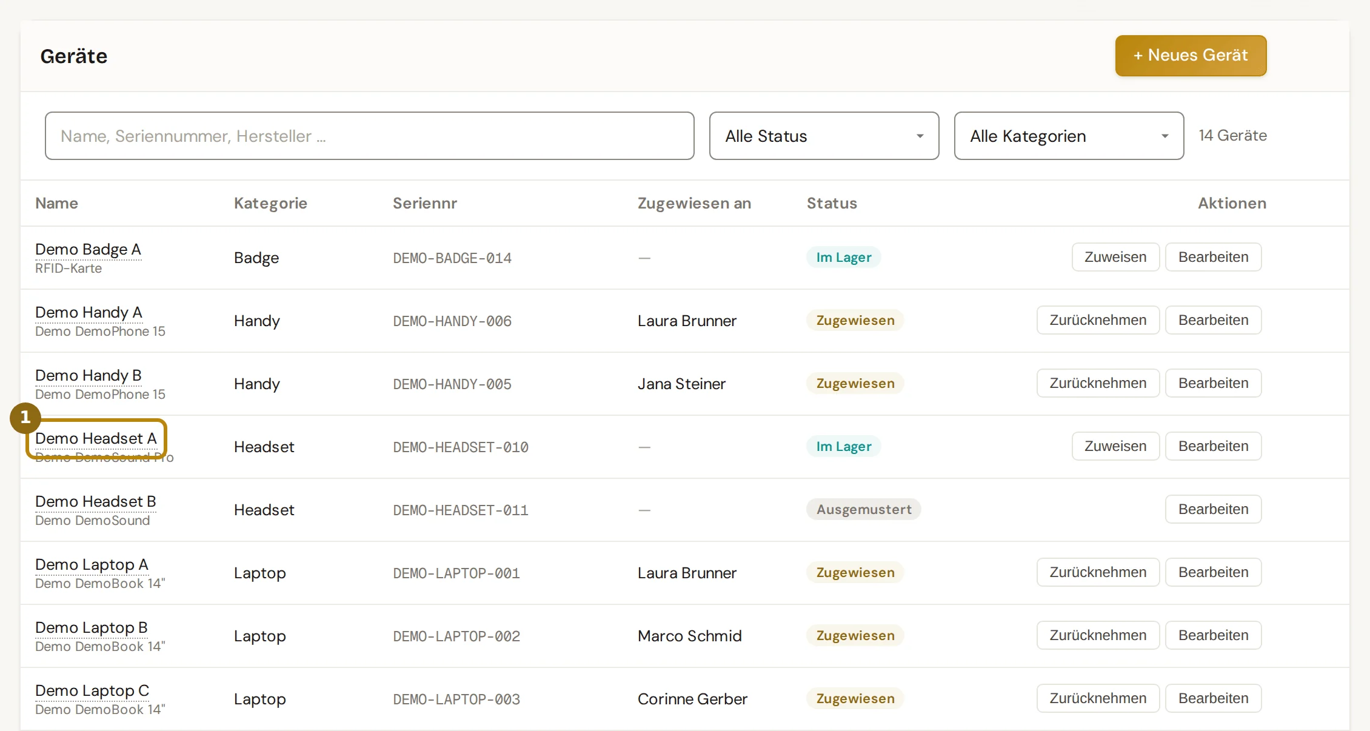Screen dimensions: 1370x731
Task: Open the Demo Headset A device
Action: tap(96, 438)
